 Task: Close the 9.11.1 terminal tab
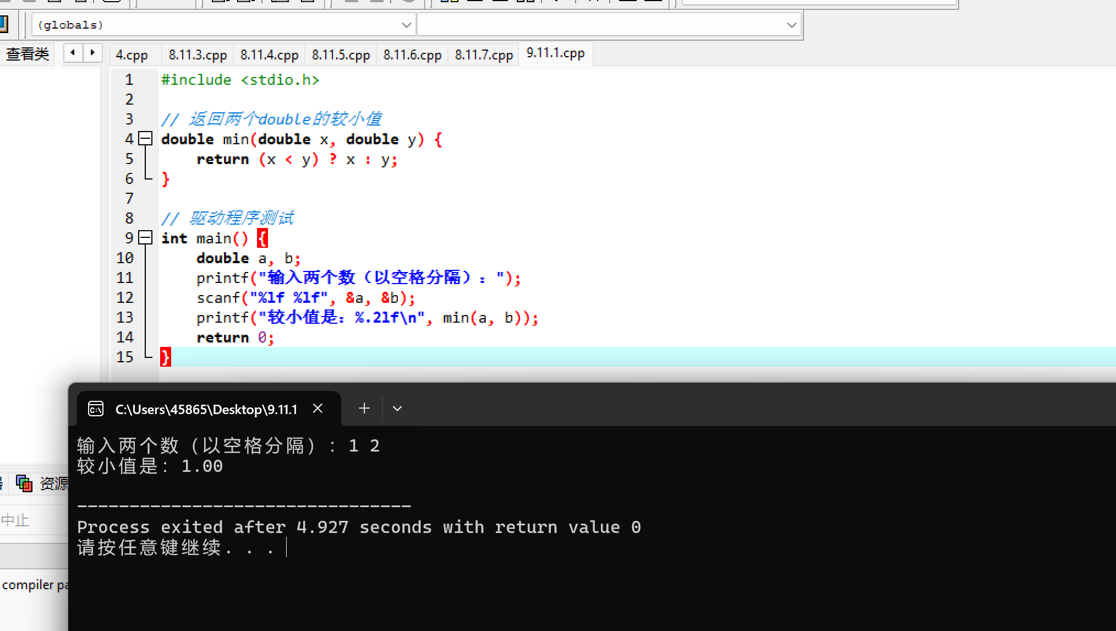point(318,409)
